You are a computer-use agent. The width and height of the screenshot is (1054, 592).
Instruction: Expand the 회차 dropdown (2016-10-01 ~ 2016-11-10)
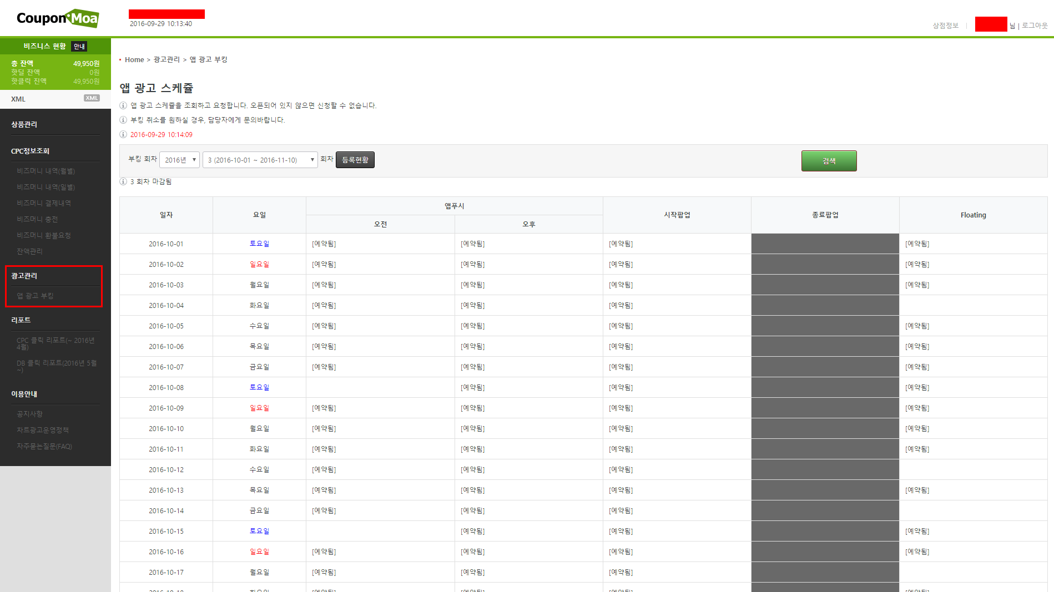[x=260, y=160]
